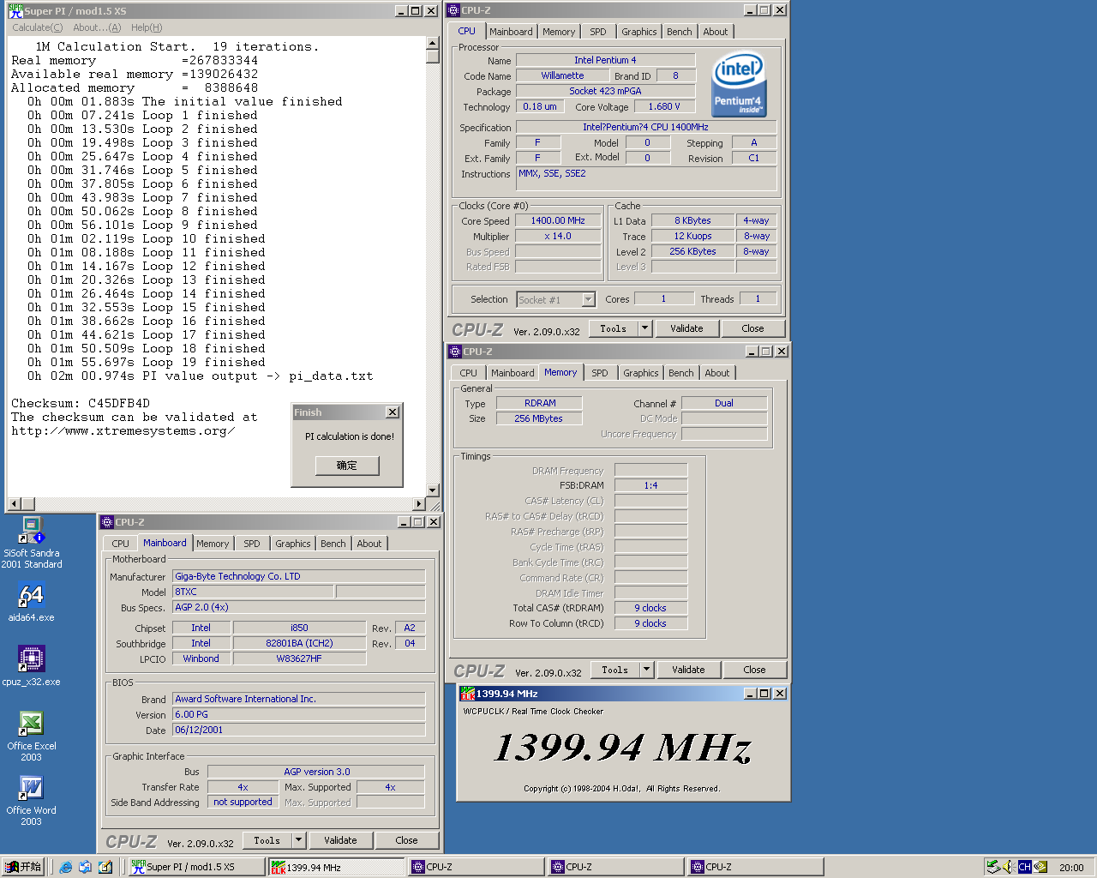Open Super PI About menu
Screen dimensions: 1097x878
click(x=97, y=27)
